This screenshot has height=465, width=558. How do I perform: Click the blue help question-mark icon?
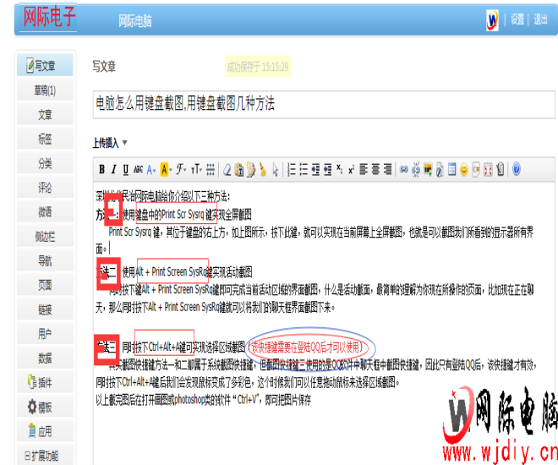click(517, 169)
